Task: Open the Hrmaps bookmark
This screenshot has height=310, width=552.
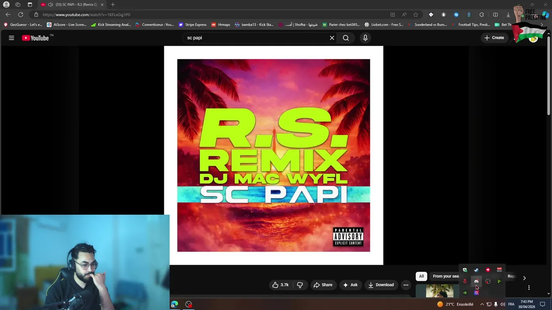Action: pyautogui.click(x=220, y=25)
